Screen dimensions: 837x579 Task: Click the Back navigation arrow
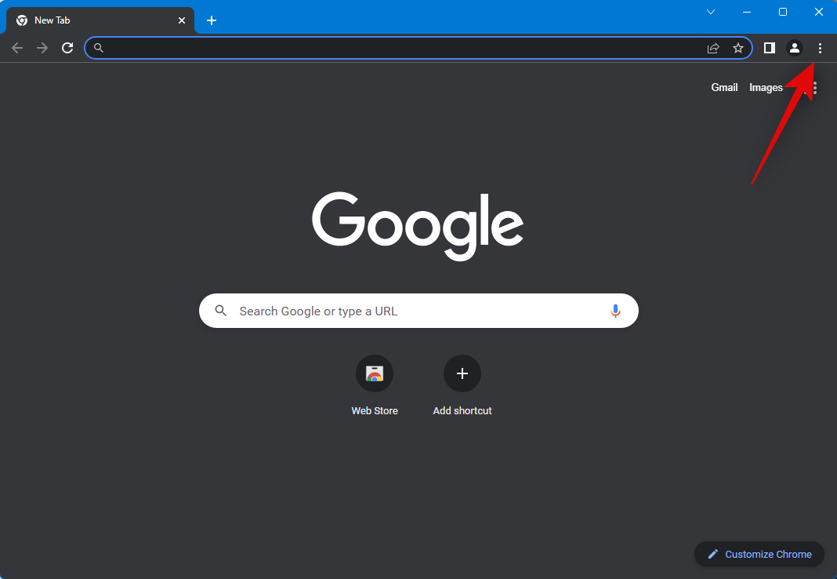point(17,48)
